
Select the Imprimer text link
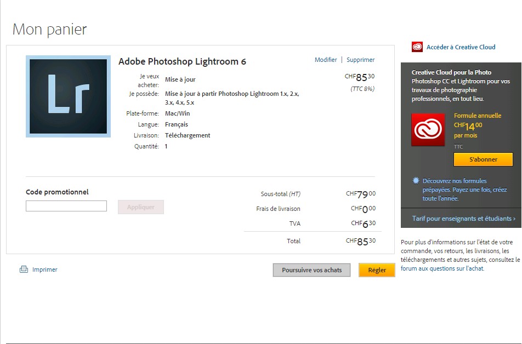(44, 270)
